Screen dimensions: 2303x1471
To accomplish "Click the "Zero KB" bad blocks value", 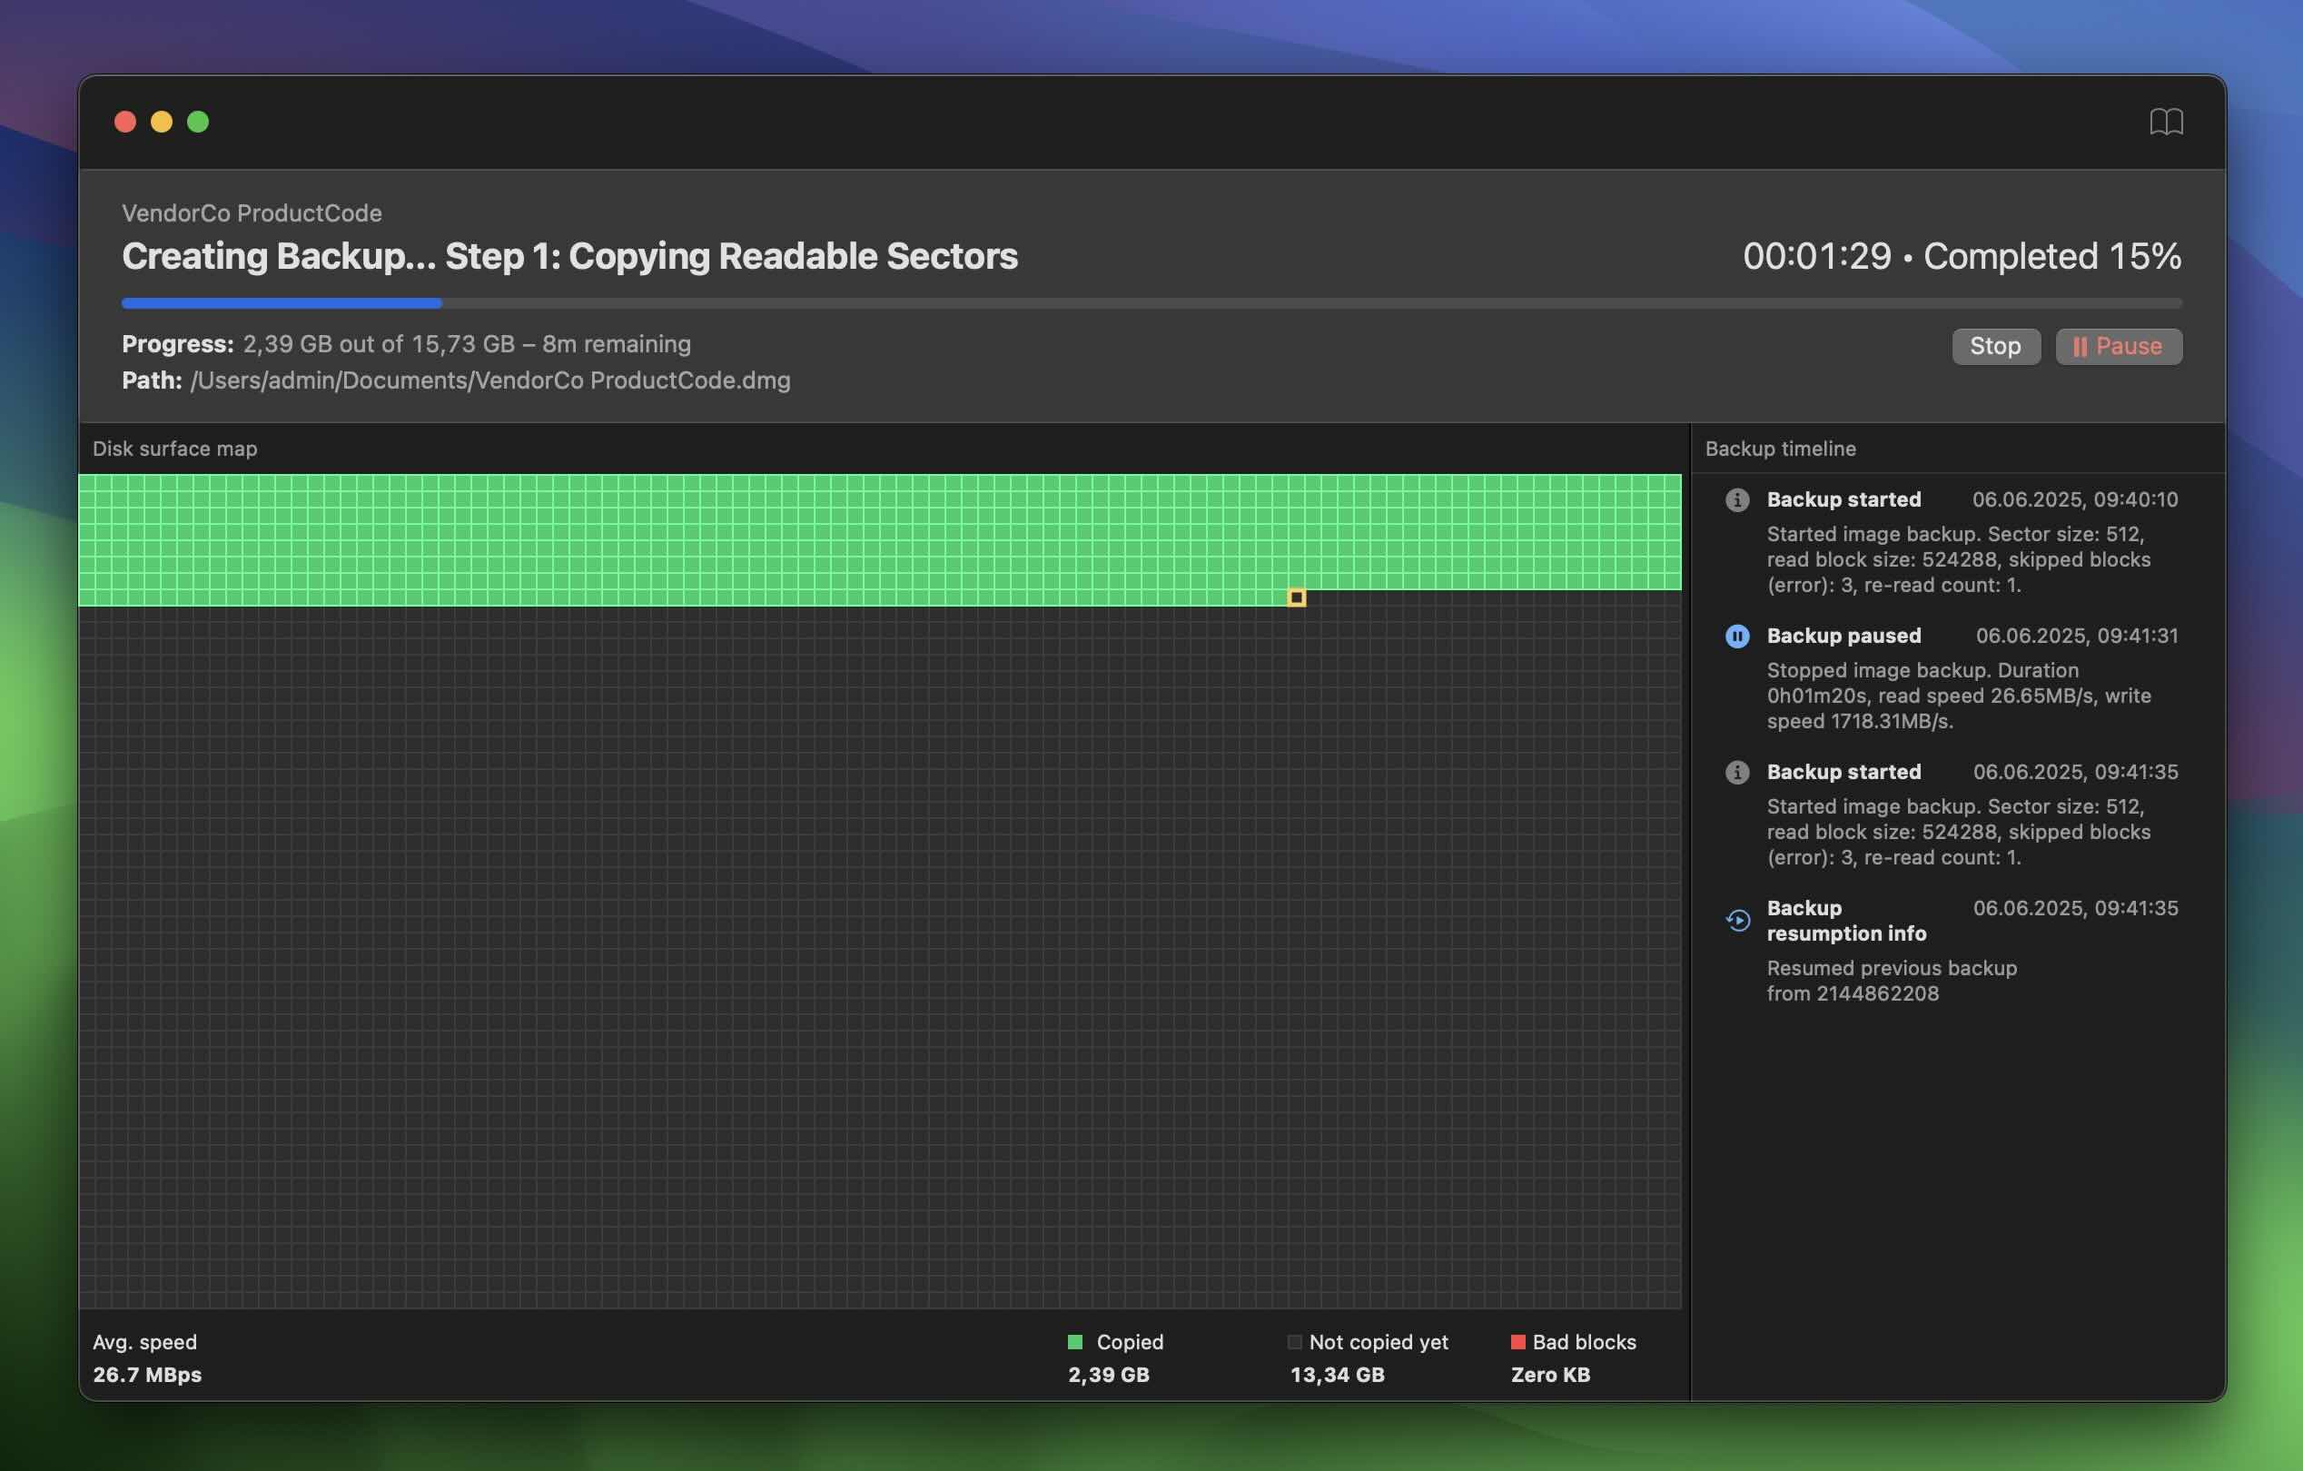I will pyautogui.click(x=1550, y=1375).
